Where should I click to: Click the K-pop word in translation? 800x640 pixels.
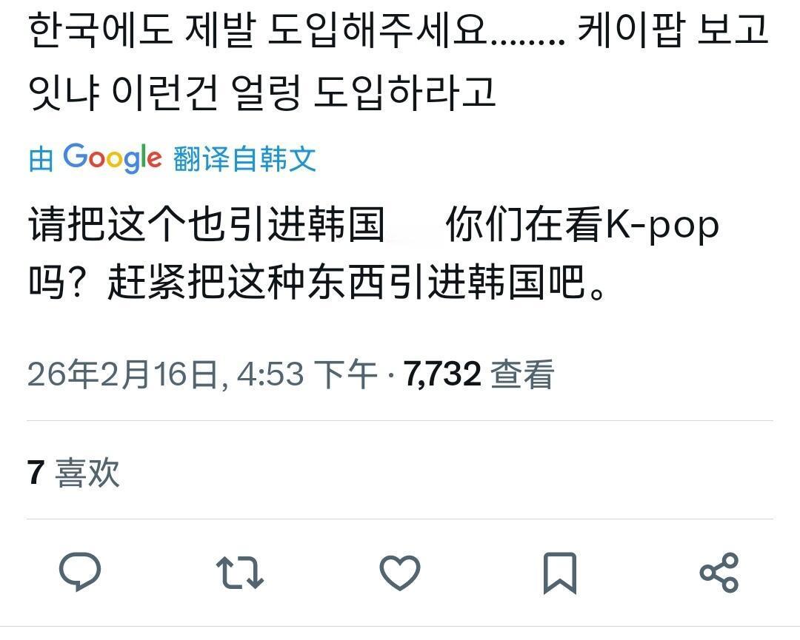(x=662, y=226)
